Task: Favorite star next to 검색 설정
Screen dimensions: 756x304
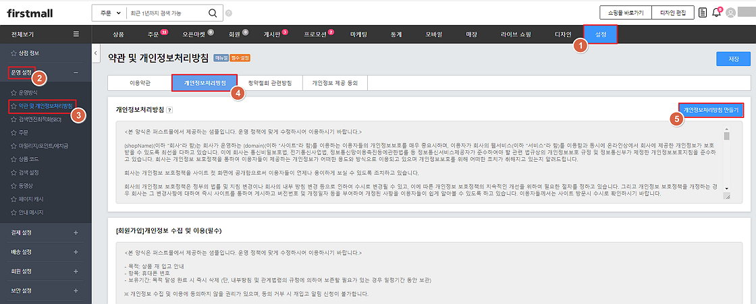Action: click(13, 172)
